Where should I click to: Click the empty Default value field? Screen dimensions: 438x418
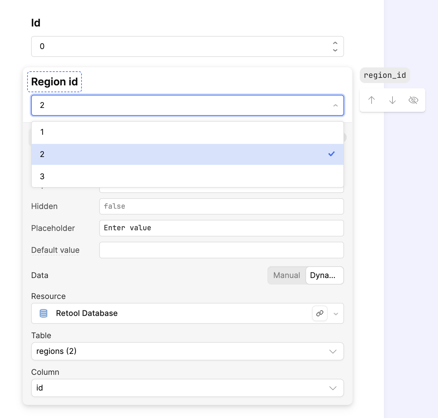pyautogui.click(x=222, y=250)
